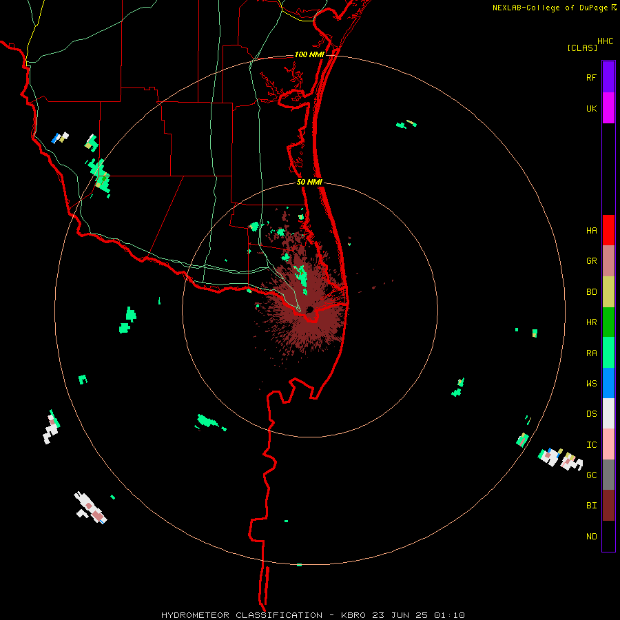Click the 01:10 time stamp

pos(449,615)
